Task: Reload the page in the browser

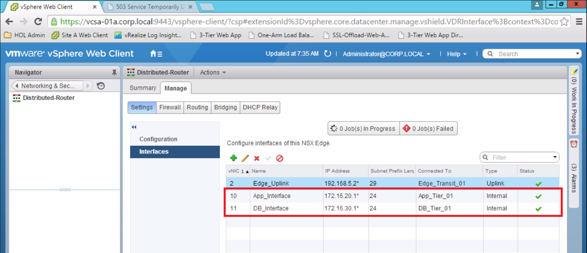Action: (38, 21)
